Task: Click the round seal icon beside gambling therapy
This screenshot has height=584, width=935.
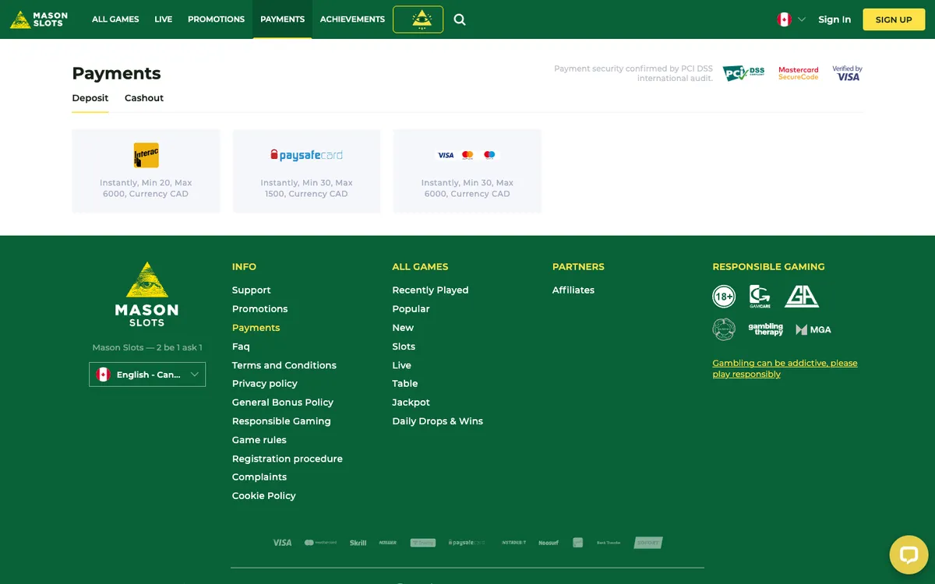Action: [724, 329]
